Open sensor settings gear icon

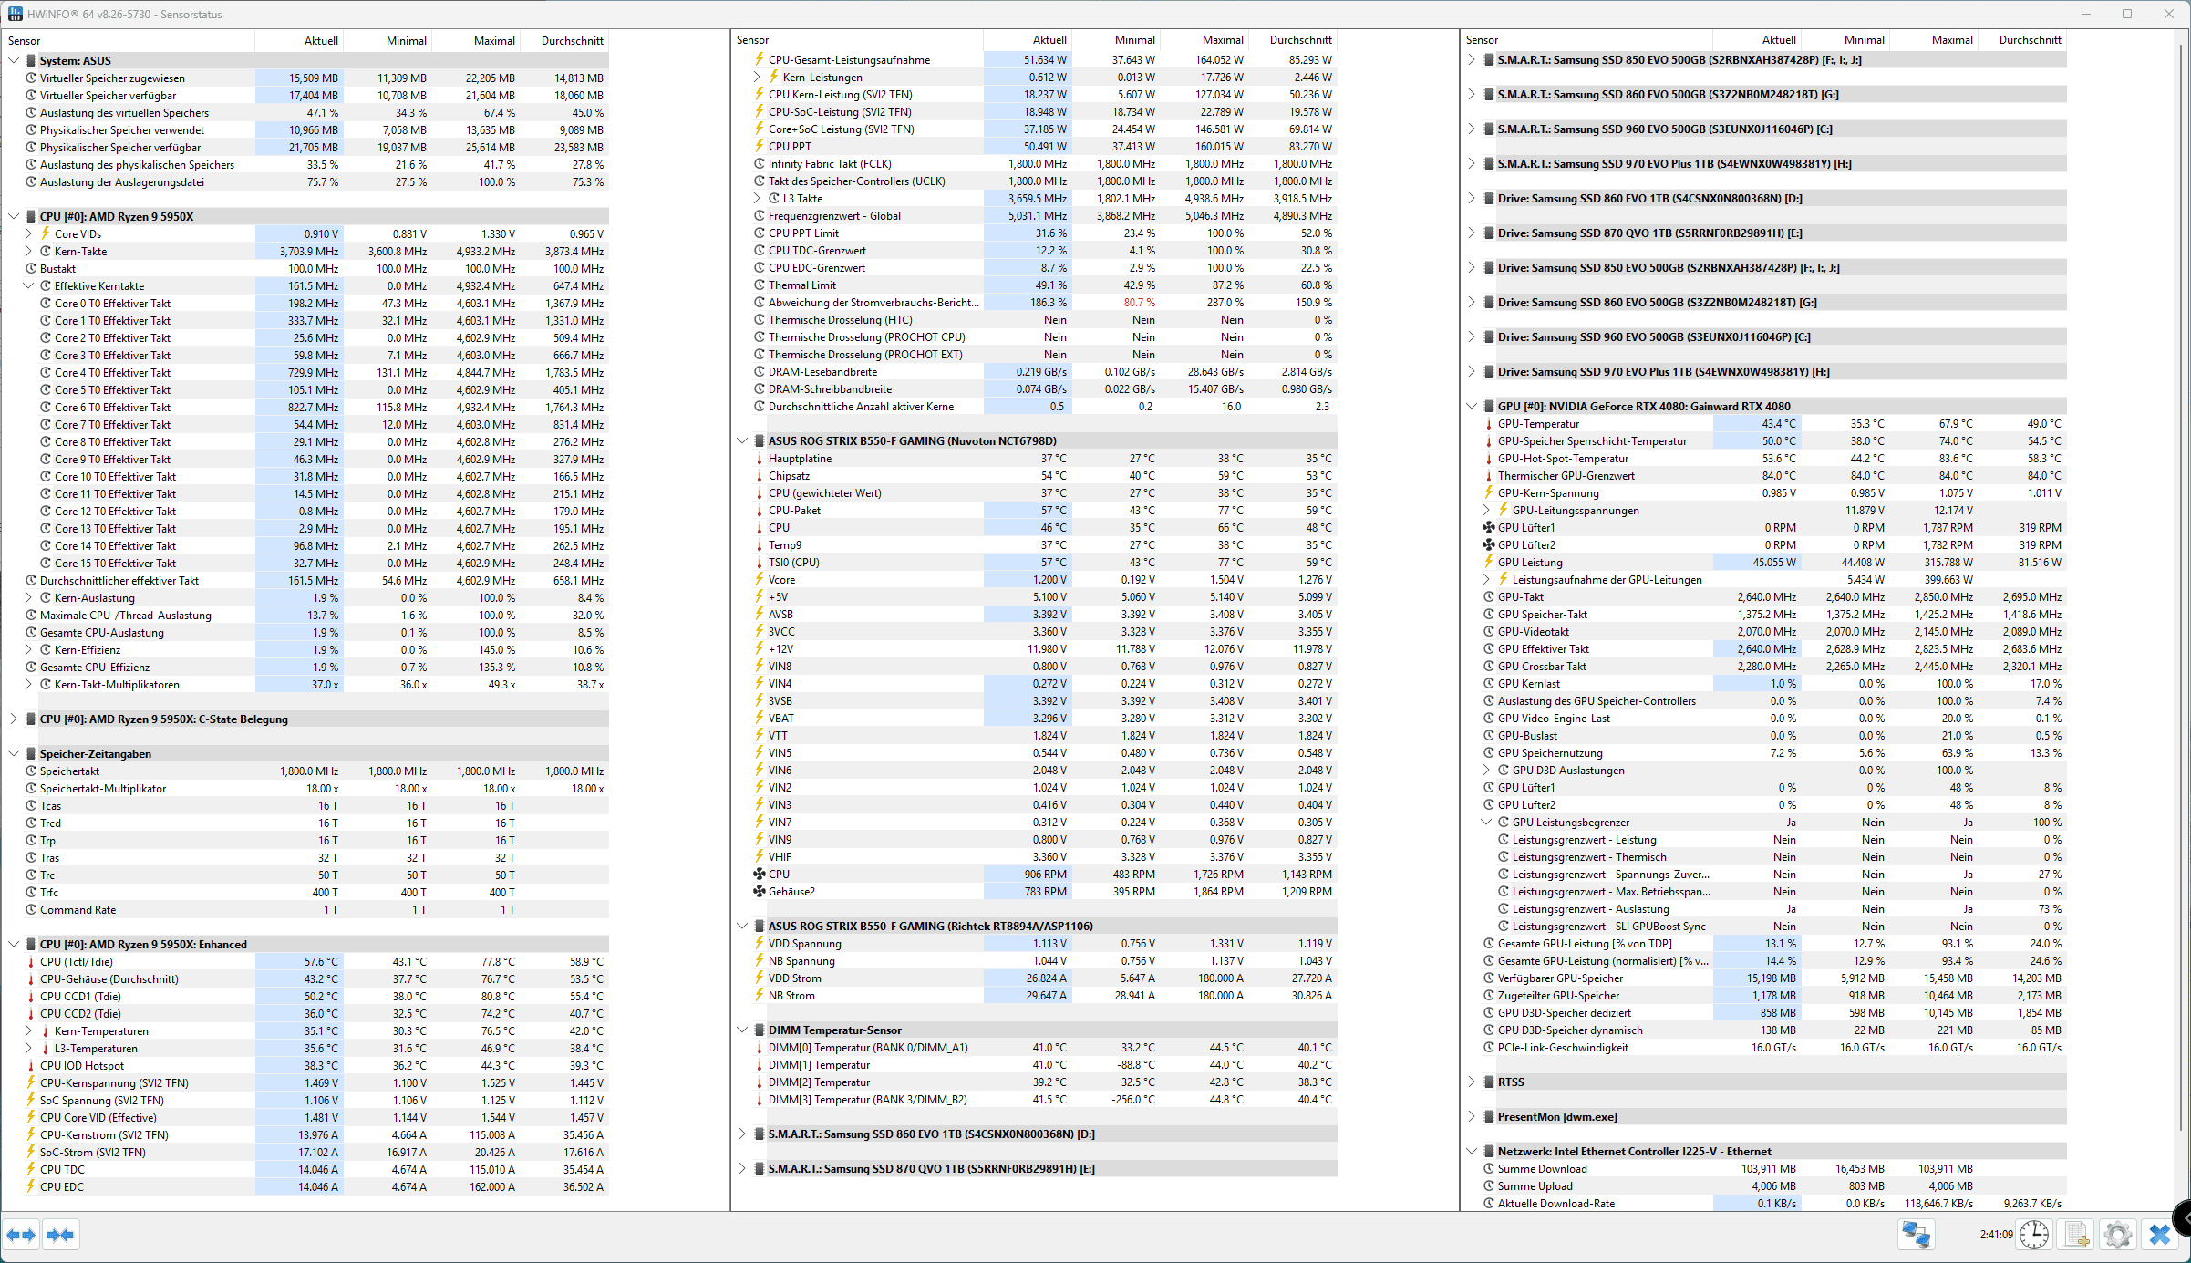2118,1235
